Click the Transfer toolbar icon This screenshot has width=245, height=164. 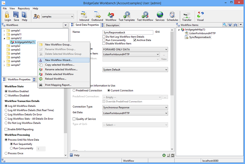[187, 15]
